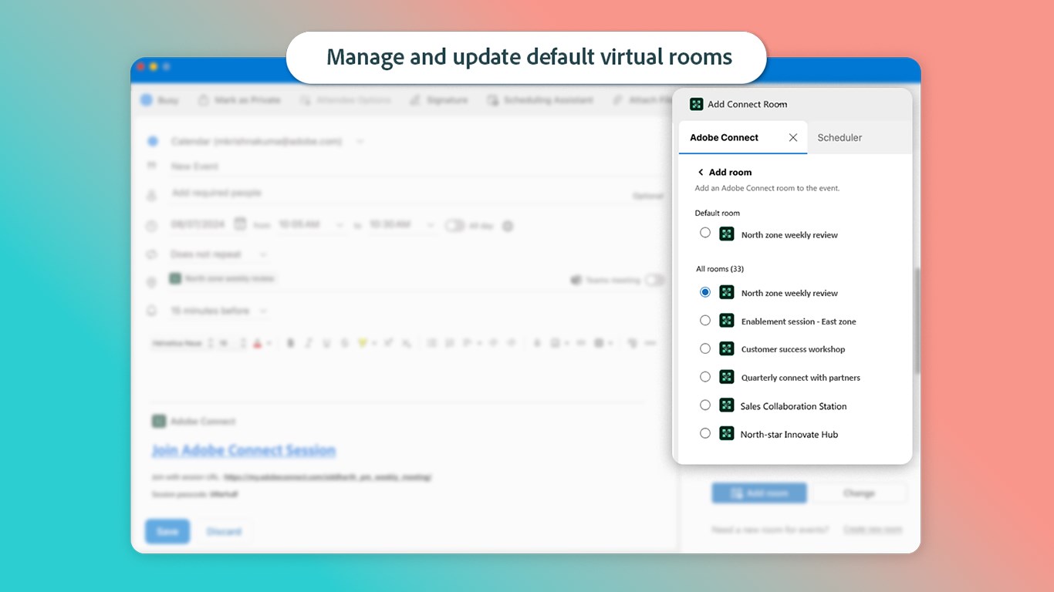Click the 'Default room' section label
The height and width of the screenshot is (592, 1054).
[x=718, y=214]
